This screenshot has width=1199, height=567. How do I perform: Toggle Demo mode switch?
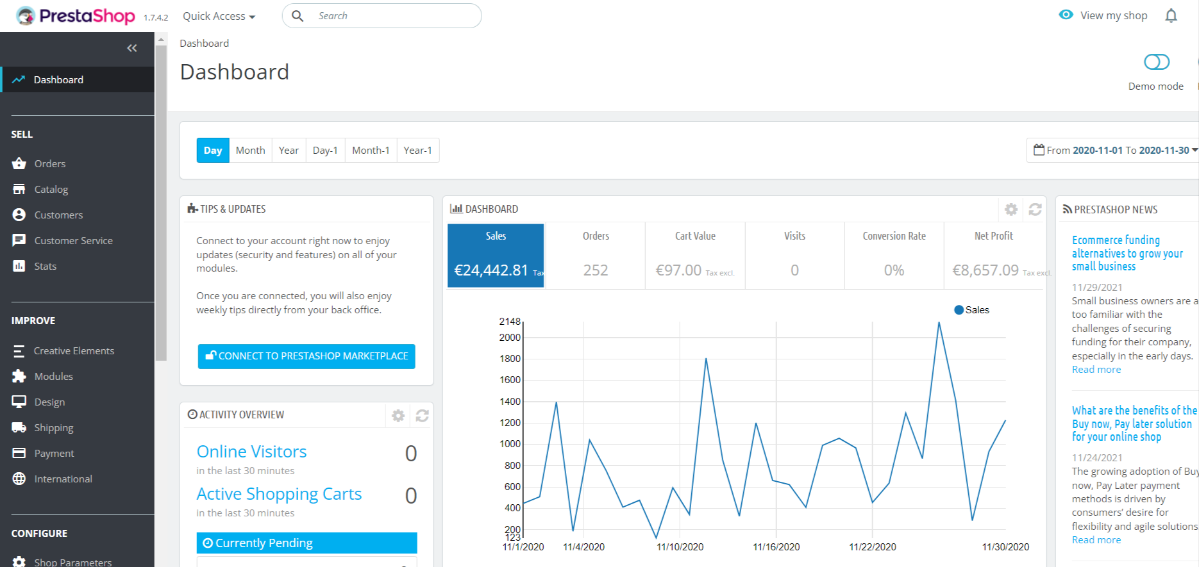[1157, 62]
